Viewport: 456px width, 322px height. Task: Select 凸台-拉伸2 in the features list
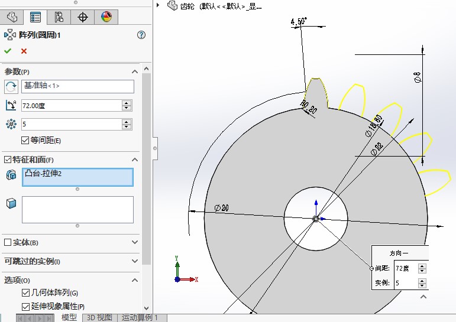point(43,174)
